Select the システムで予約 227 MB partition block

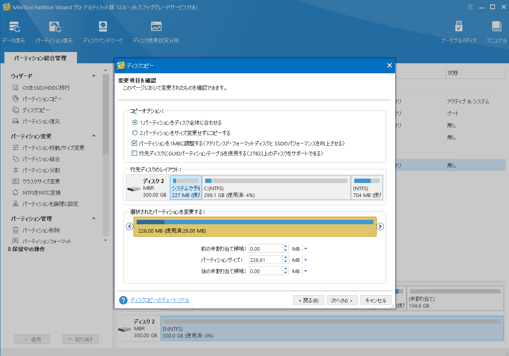[x=186, y=187]
